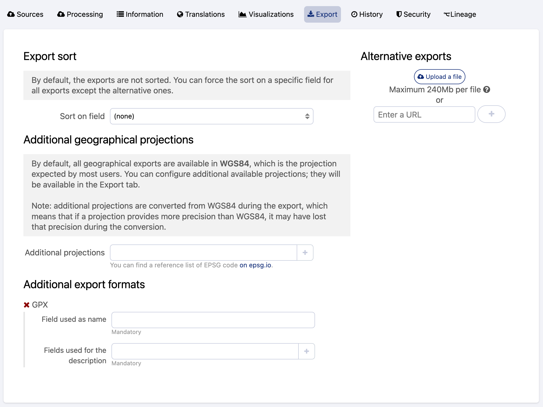Follow the epsg.io reference link

[255, 265]
